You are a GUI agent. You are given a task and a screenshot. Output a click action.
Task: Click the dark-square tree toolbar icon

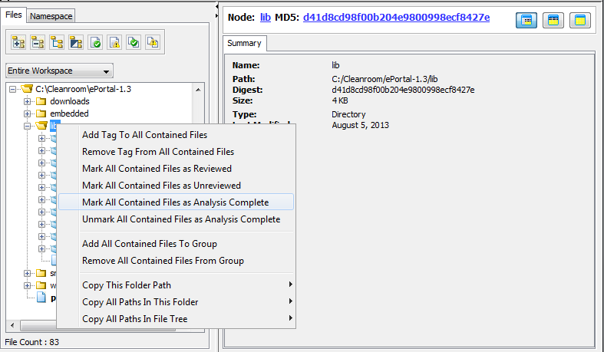tap(76, 42)
